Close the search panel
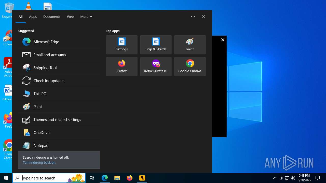326x183 pixels. [204, 17]
